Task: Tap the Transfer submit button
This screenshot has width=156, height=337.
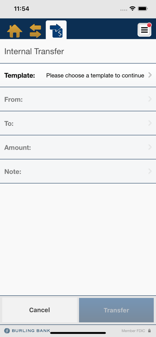Action: (x=116, y=310)
